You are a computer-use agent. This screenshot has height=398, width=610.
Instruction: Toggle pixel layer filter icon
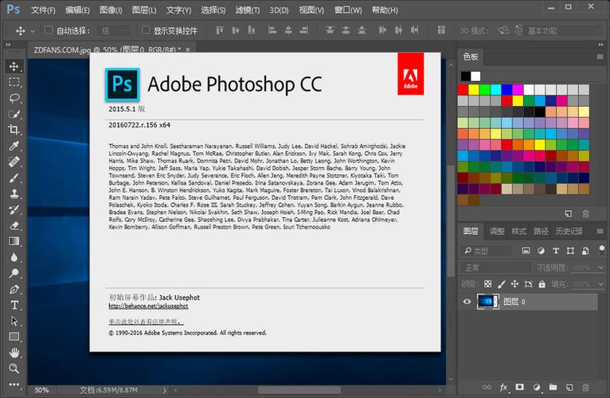[x=526, y=251]
